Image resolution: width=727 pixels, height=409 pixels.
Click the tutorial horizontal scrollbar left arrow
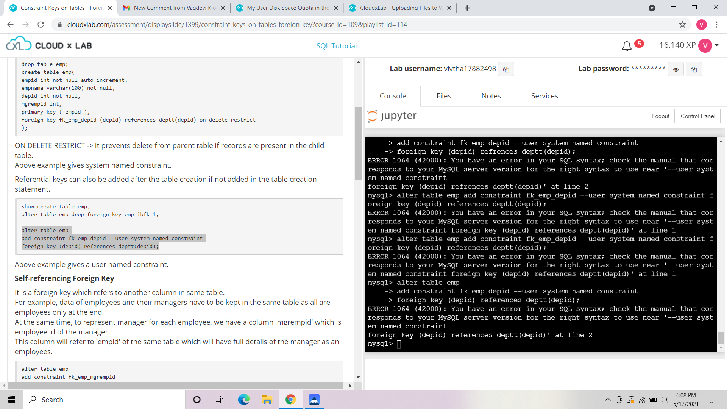tap(4, 386)
